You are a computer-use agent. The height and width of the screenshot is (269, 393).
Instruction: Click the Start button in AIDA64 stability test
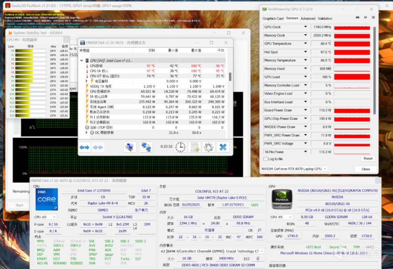[19, 205]
